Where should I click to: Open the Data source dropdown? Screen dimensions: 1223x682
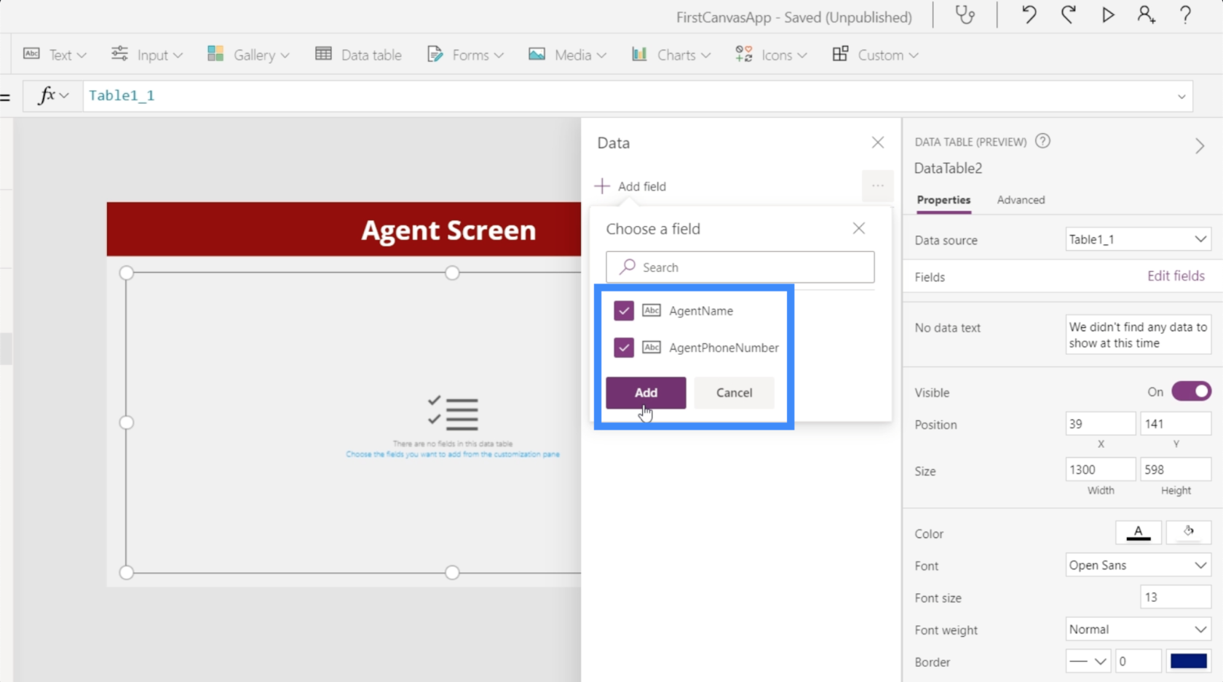click(x=1138, y=239)
